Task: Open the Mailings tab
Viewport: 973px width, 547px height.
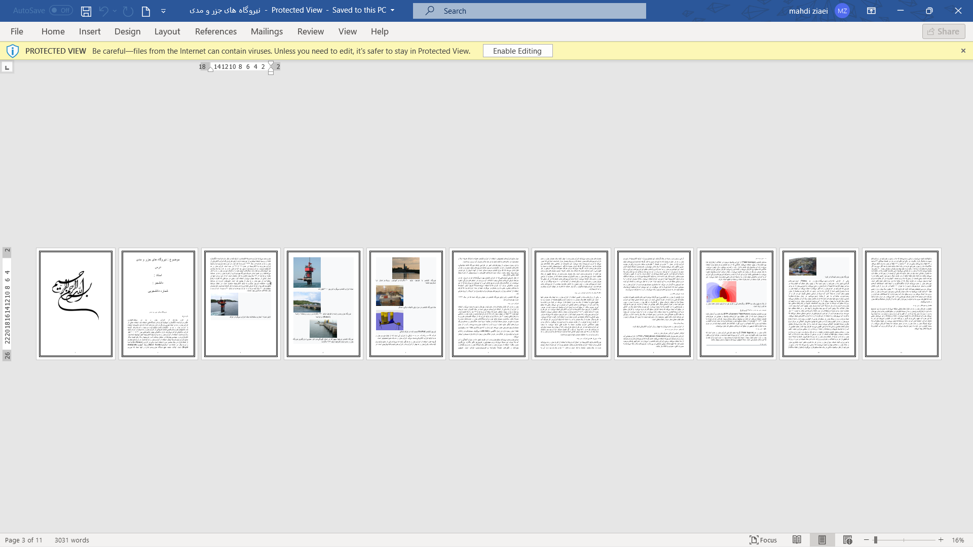Action: 267,31
